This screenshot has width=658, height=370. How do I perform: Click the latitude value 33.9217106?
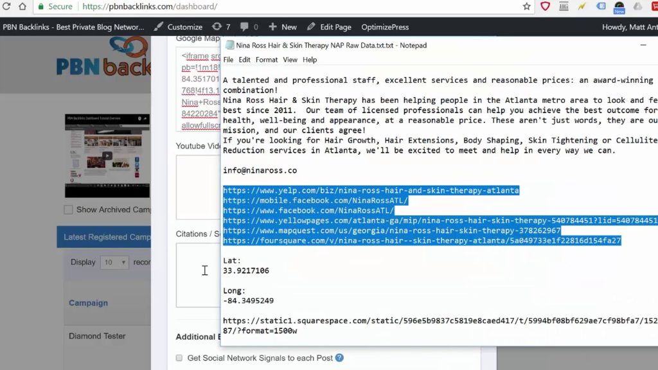246,270
